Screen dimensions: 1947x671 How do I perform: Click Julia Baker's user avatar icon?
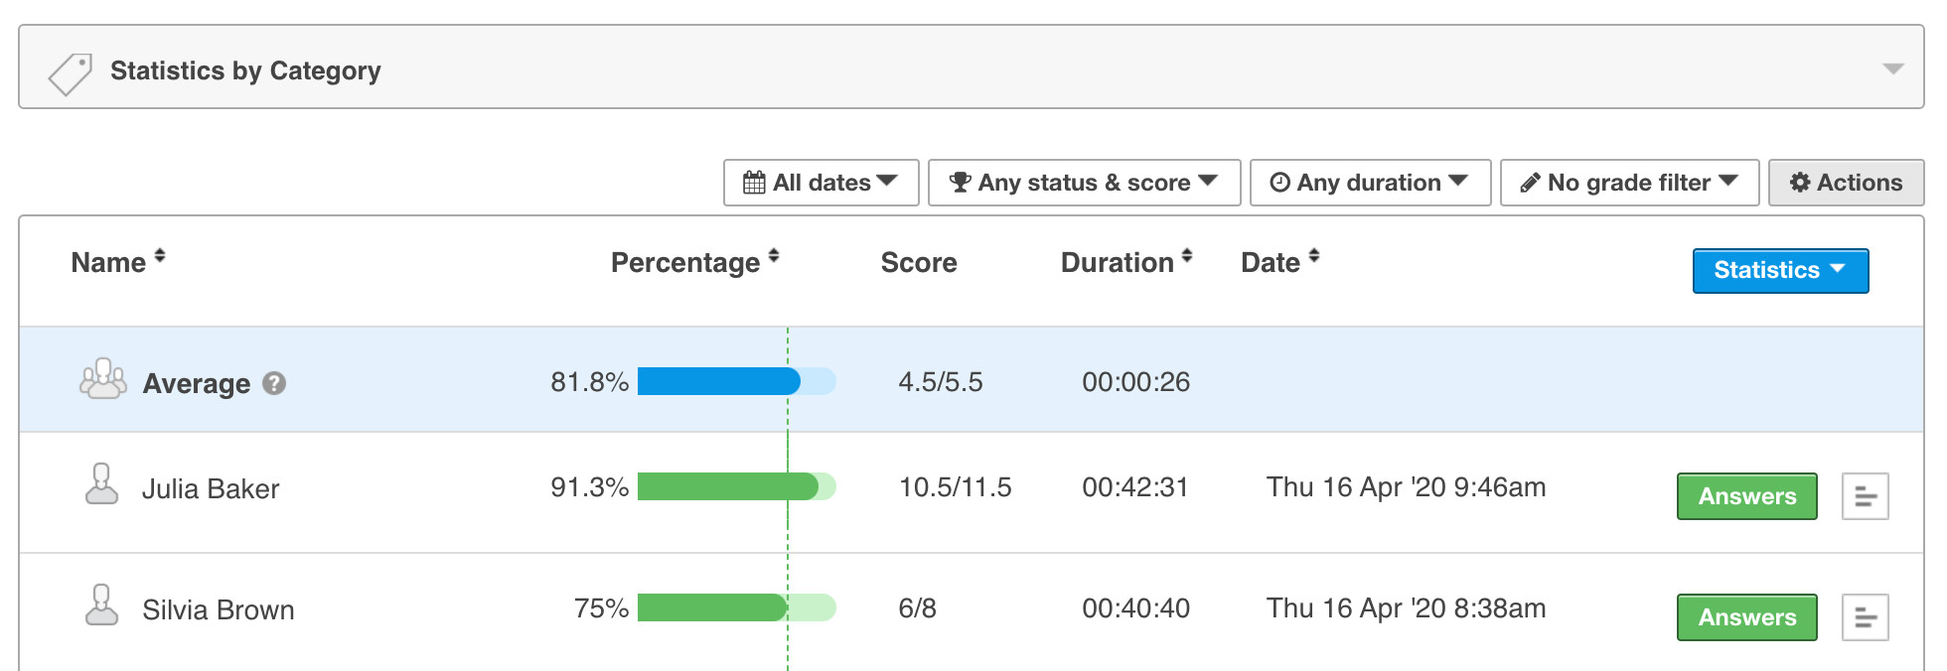(x=101, y=485)
